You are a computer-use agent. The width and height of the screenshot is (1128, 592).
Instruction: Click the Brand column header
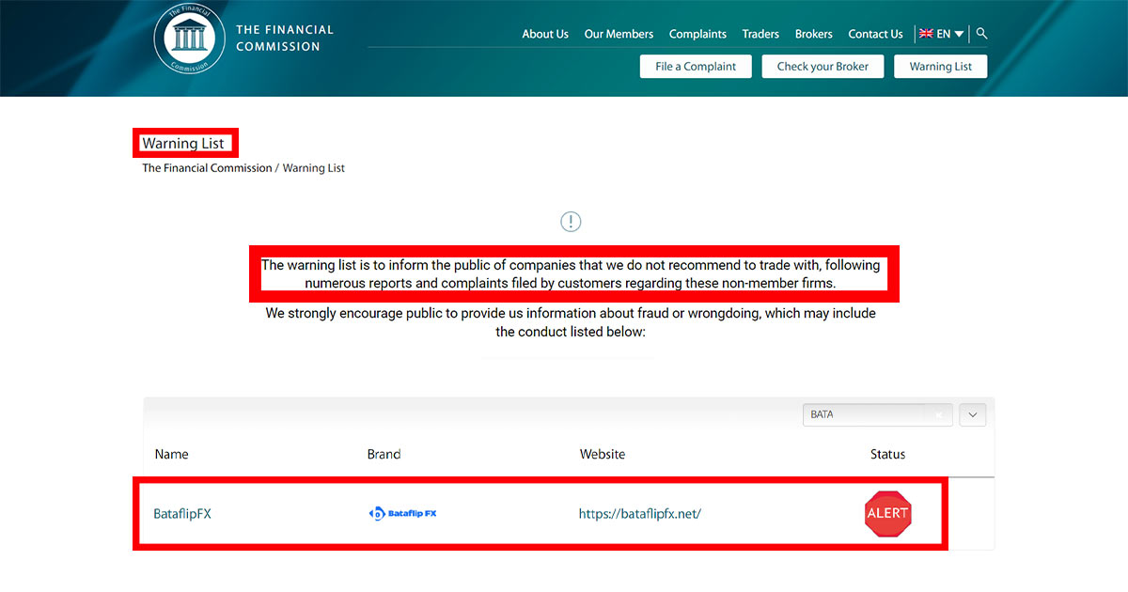pos(384,454)
